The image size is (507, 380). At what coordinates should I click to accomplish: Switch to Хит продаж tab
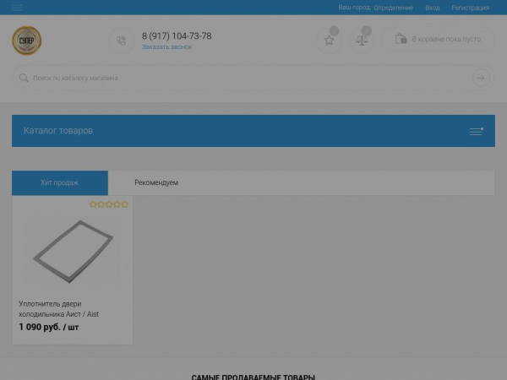pyautogui.click(x=60, y=182)
